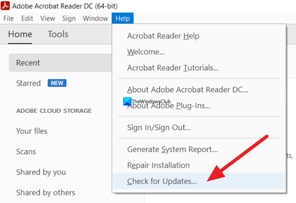
Task: Open the Edit menu
Action: point(27,19)
